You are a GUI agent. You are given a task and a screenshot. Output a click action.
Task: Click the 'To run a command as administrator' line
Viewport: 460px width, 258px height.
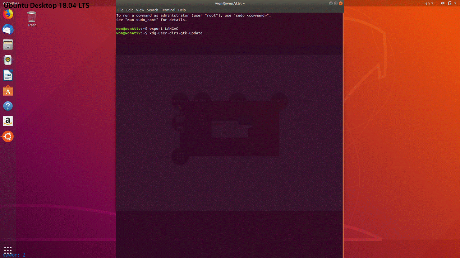click(x=194, y=16)
